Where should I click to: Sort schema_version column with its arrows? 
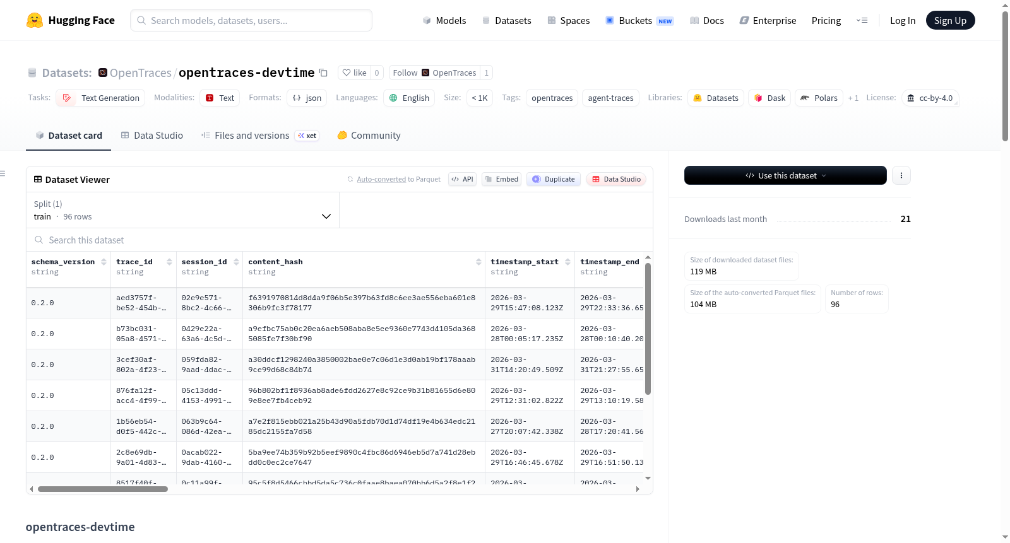click(x=104, y=262)
